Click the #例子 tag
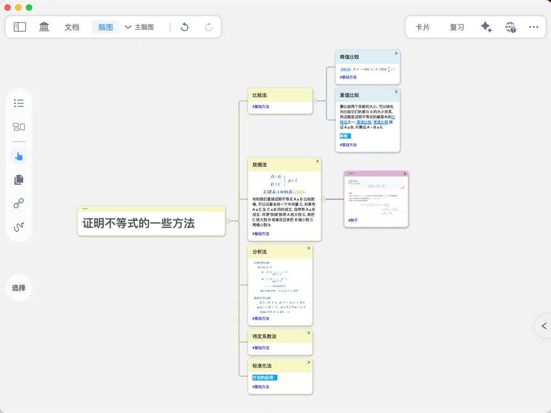This screenshot has height=413, width=551. click(353, 220)
